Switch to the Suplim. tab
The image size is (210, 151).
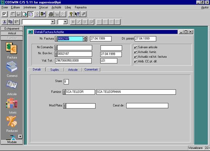coord(55,70)
